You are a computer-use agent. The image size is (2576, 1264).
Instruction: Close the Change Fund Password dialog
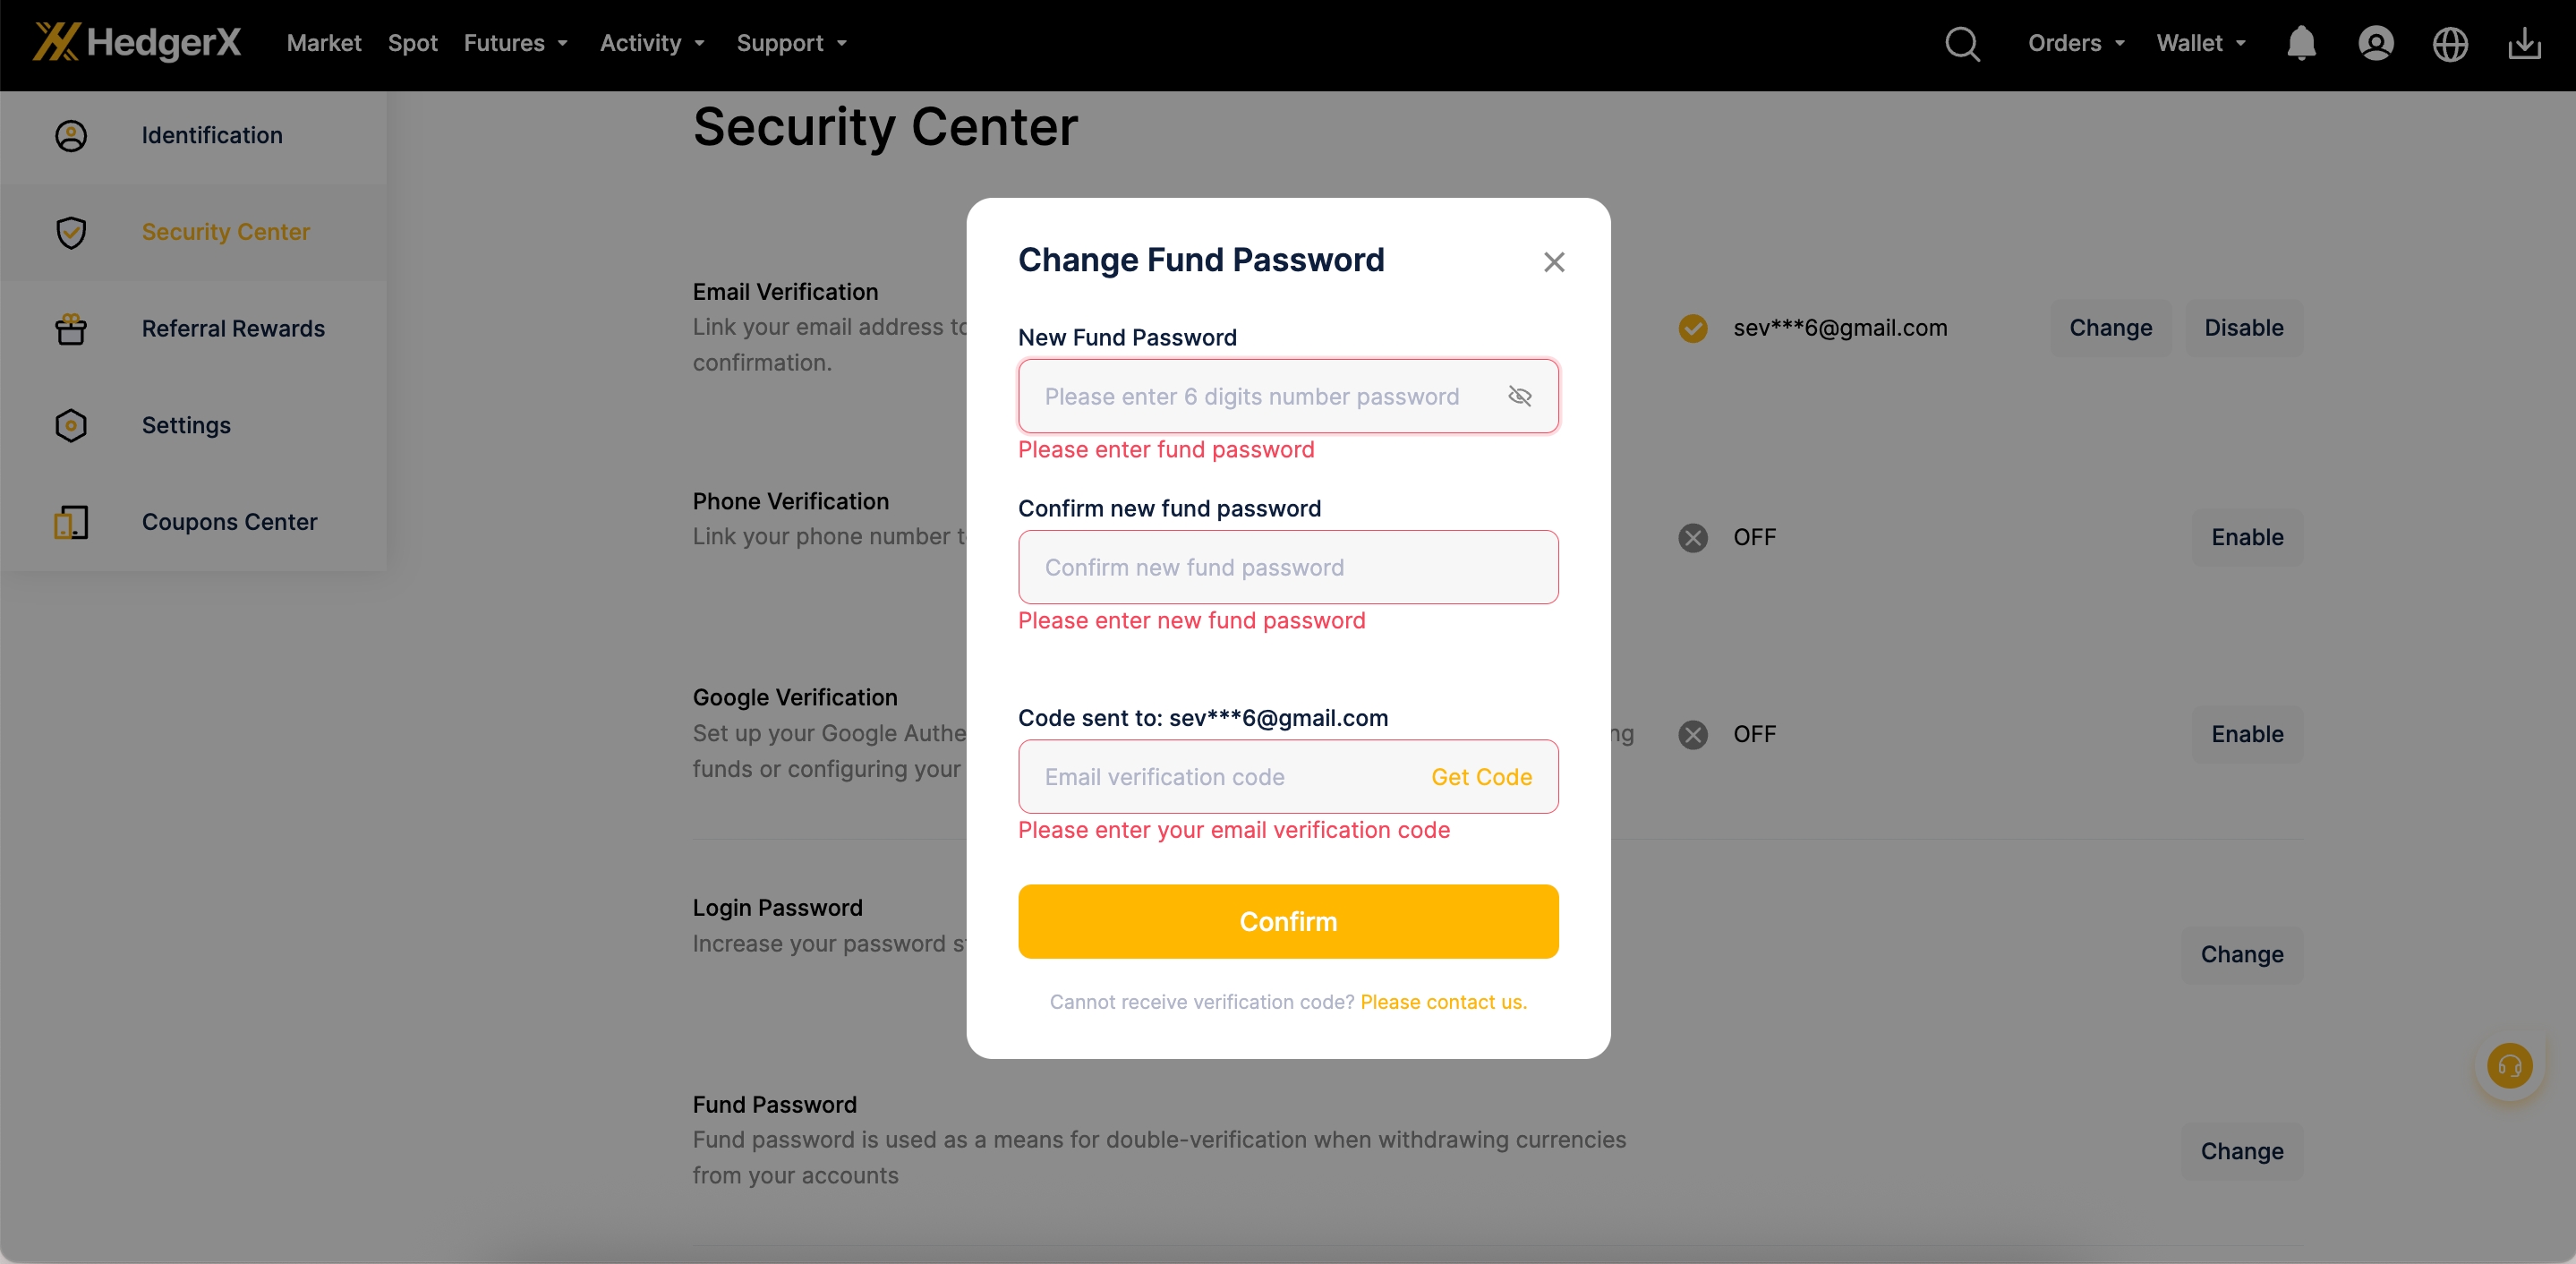point(1553,262)
